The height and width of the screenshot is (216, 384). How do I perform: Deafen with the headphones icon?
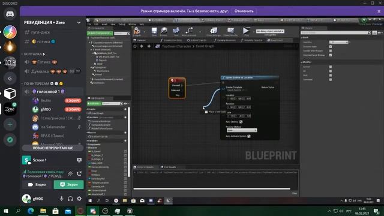pos(70,199)
